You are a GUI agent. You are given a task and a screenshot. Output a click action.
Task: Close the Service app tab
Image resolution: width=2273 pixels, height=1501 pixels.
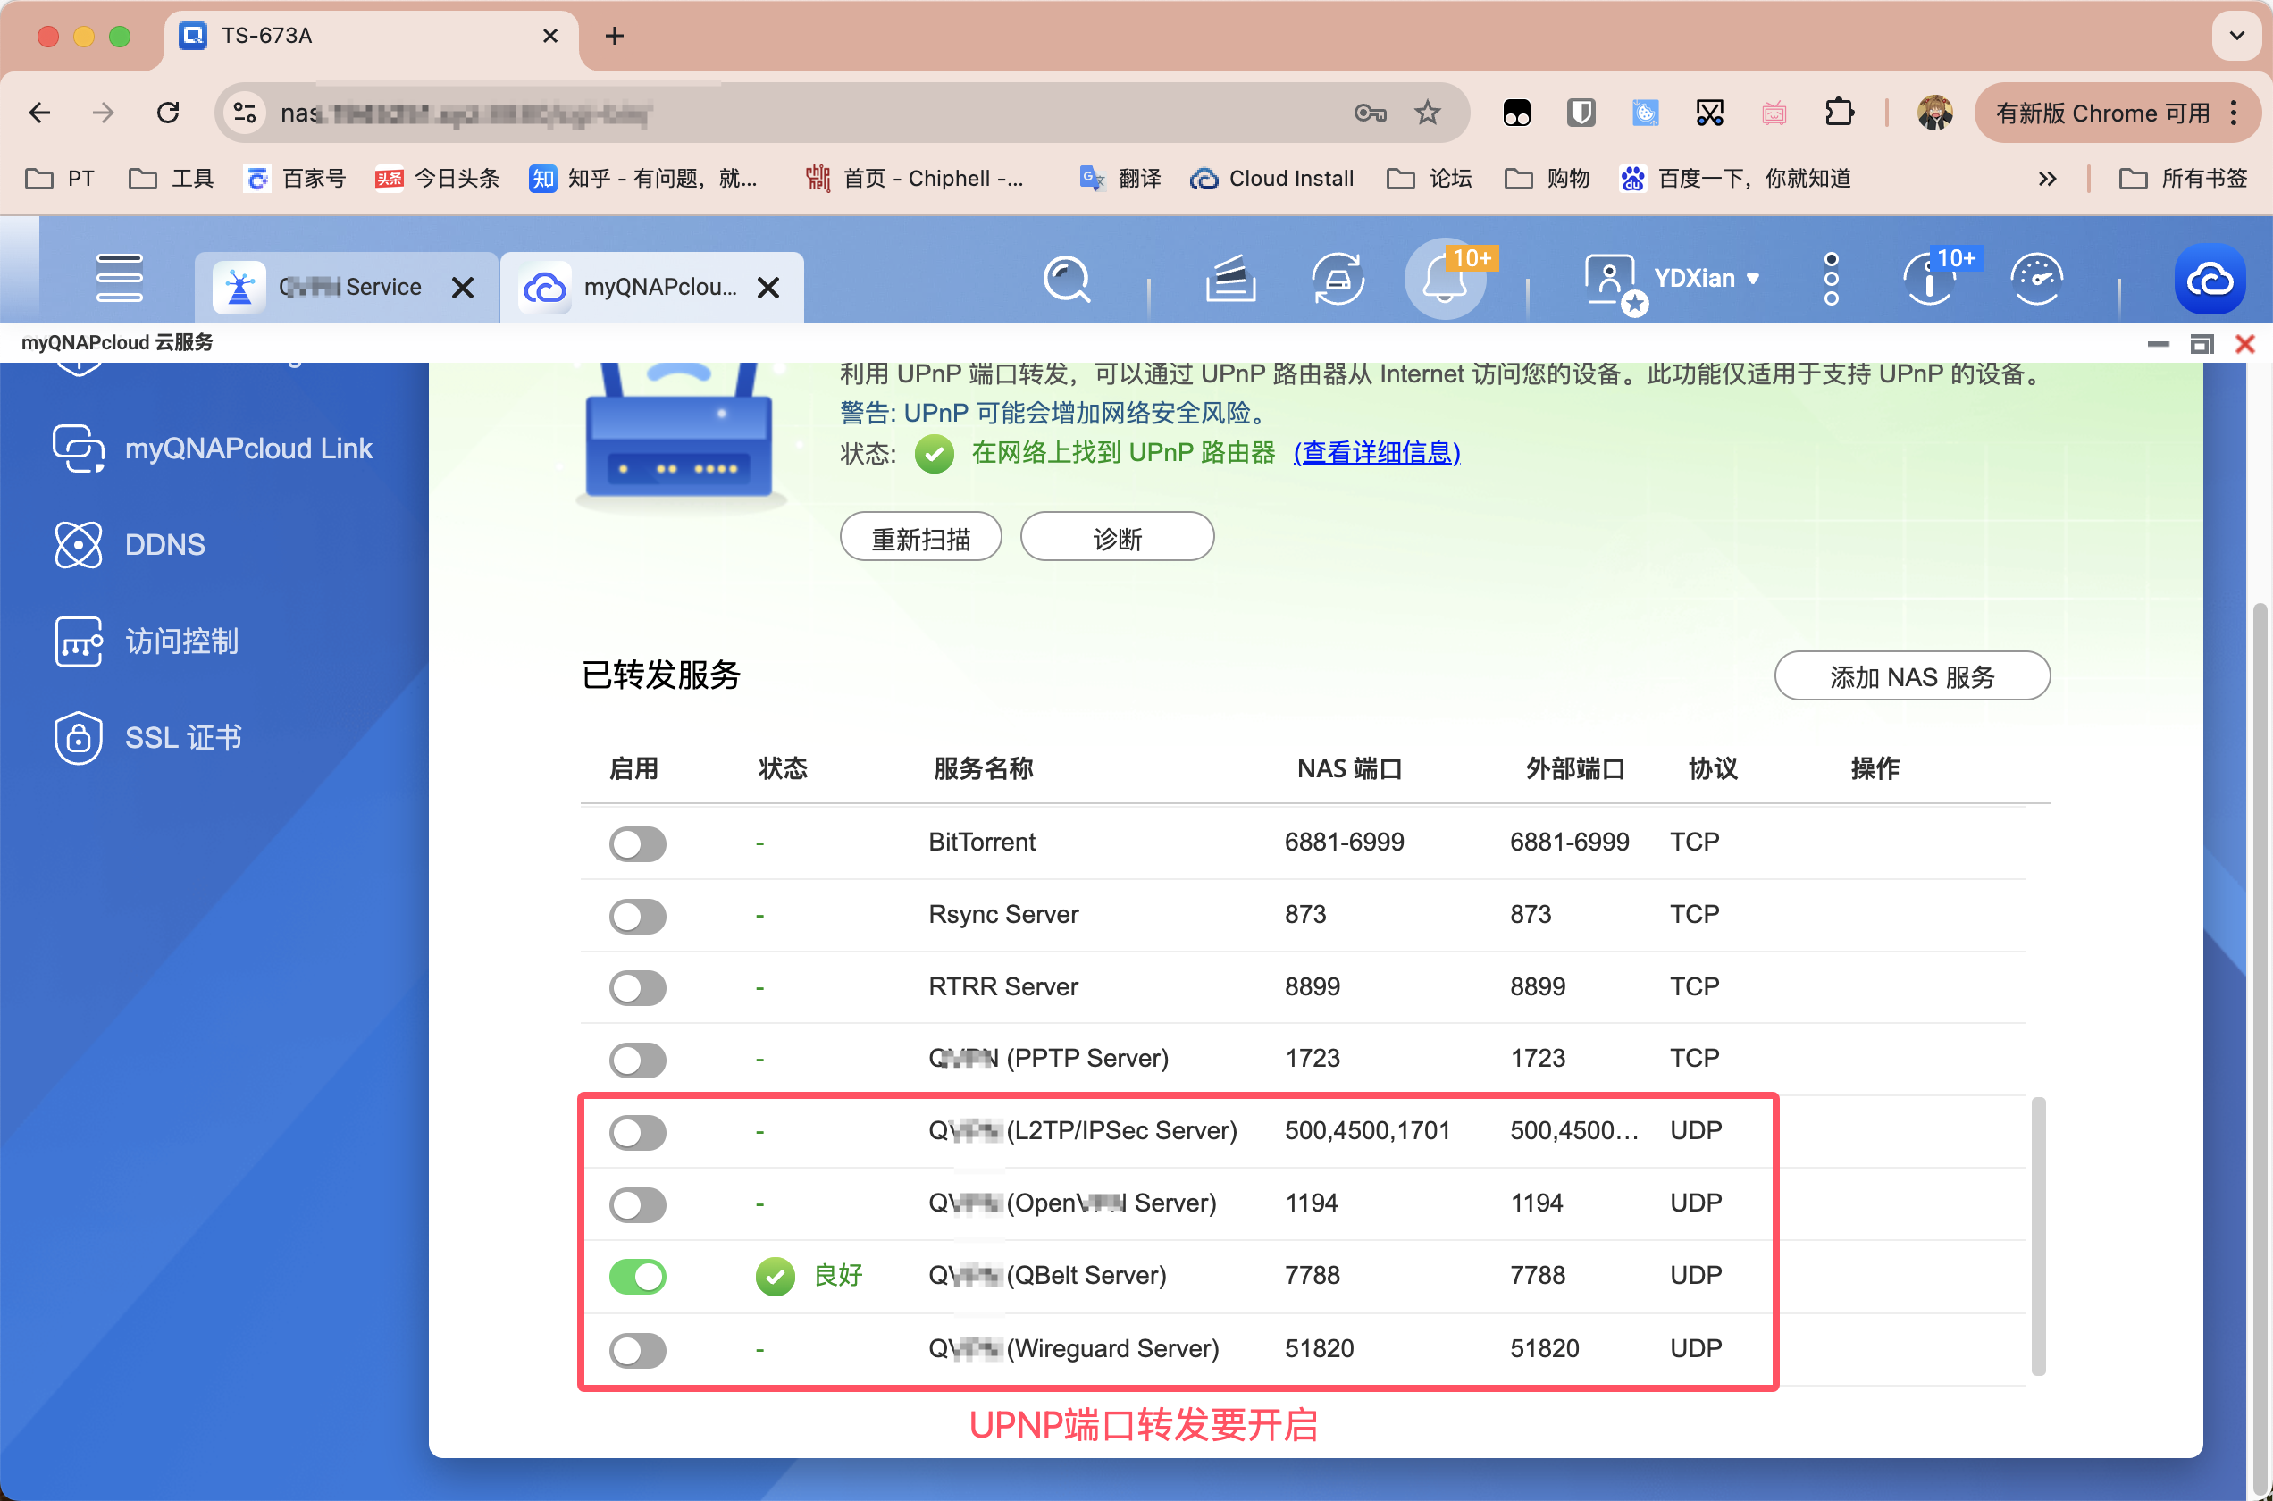point(463,287)
